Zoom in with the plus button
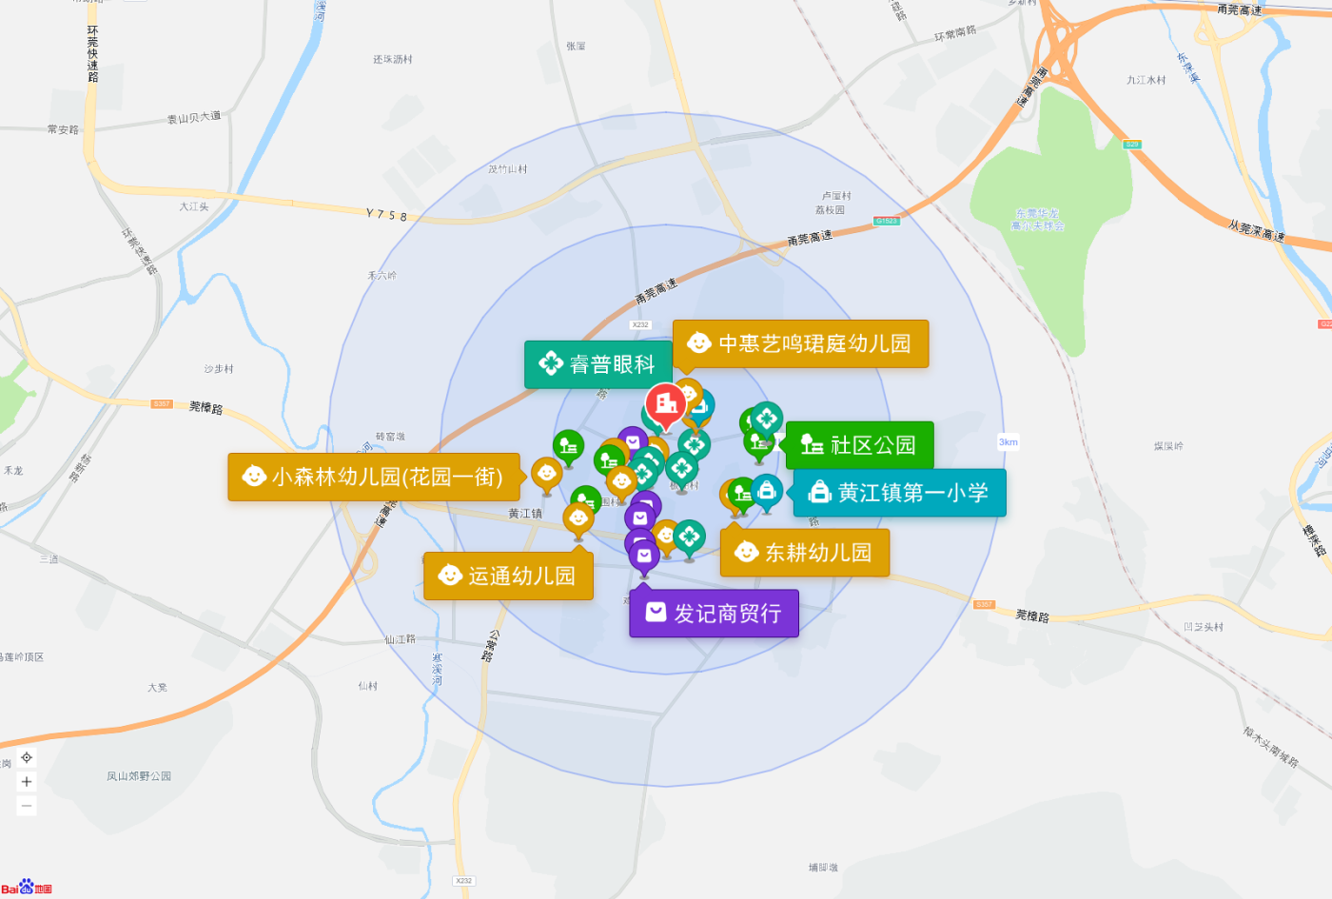This screenshot has height=899, width=1332. 27,782
